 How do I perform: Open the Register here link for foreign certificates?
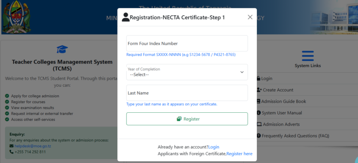[x=240, y=154]
